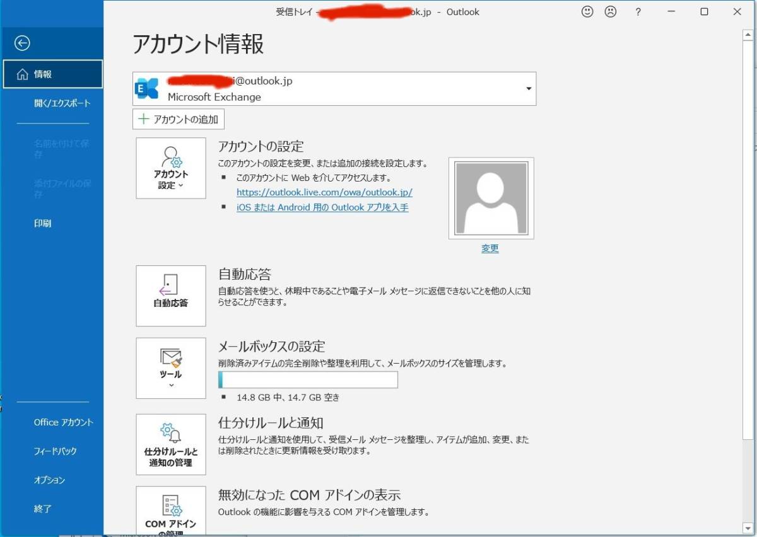757x537 pixels.
Task: Open the COM アドインの管理 button
Action: pyautogui.click(x=171, y=511)
